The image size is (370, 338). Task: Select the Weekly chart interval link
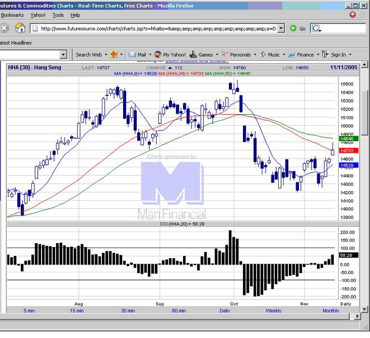(x=273, y=310)
